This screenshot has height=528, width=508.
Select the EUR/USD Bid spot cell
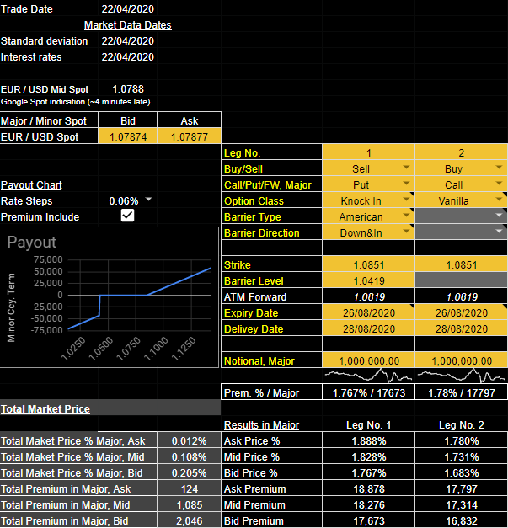128,136
